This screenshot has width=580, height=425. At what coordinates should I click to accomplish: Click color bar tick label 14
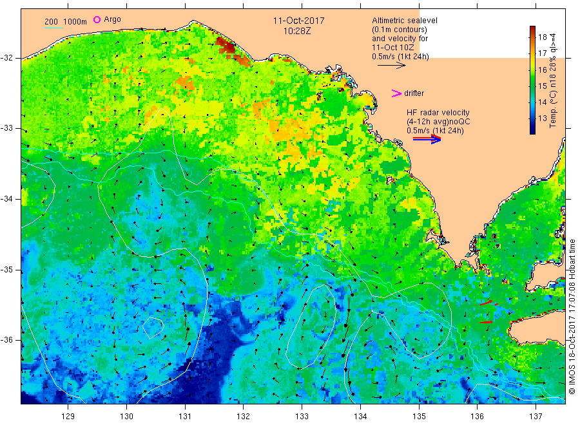(542, 102)
